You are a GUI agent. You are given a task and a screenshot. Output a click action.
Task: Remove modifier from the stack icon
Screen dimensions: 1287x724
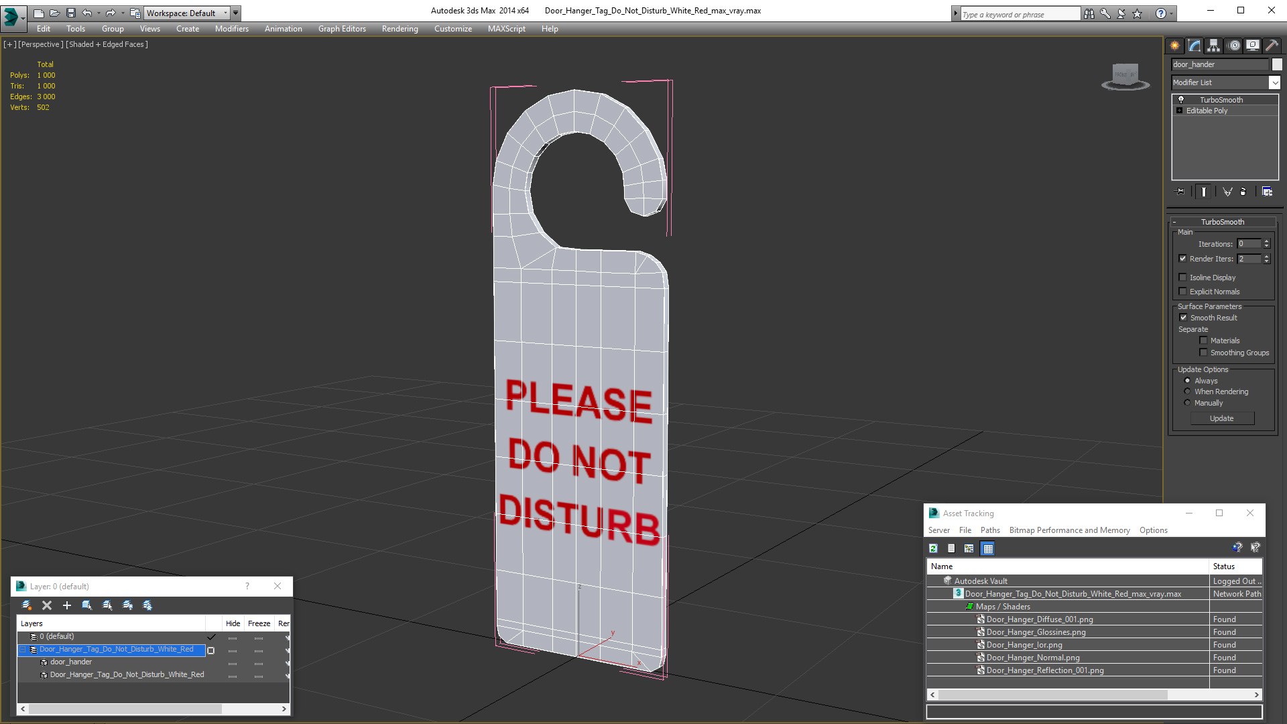click(1243, 192)
